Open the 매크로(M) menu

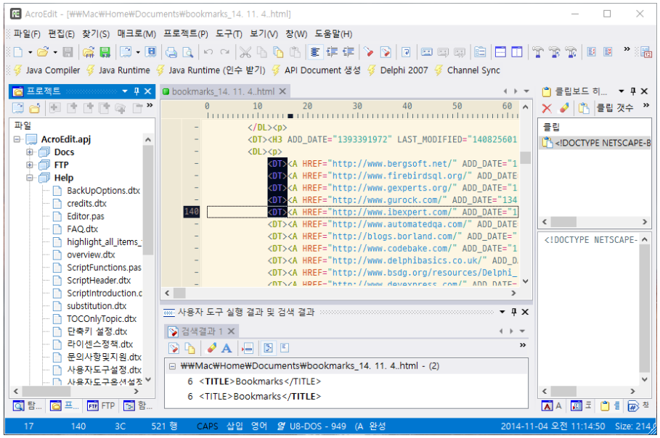[x=137, y=34]
